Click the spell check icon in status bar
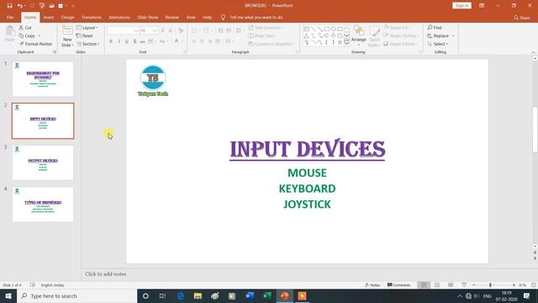This screenshot has height=303, width=538. point(32,285)
